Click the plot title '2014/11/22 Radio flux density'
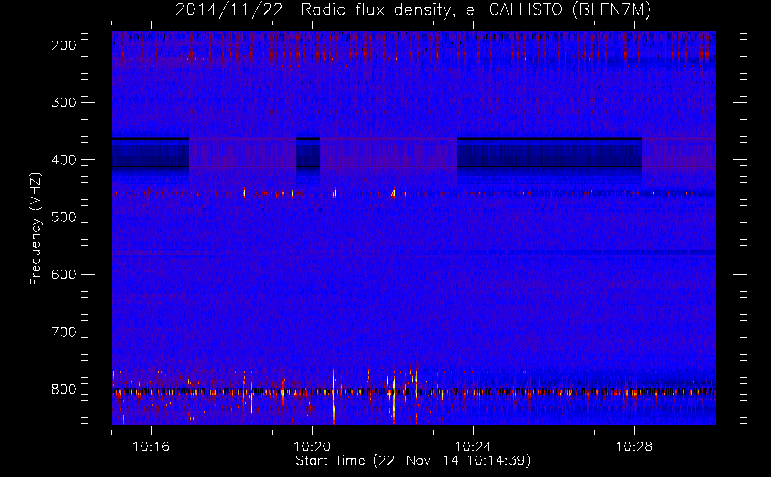771x477 pixels. [413, 10]
